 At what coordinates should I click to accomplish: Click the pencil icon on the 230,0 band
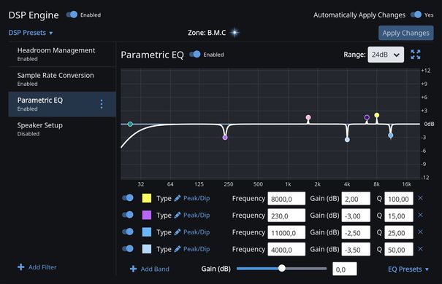pyautogui.click(x=178, y=215)
